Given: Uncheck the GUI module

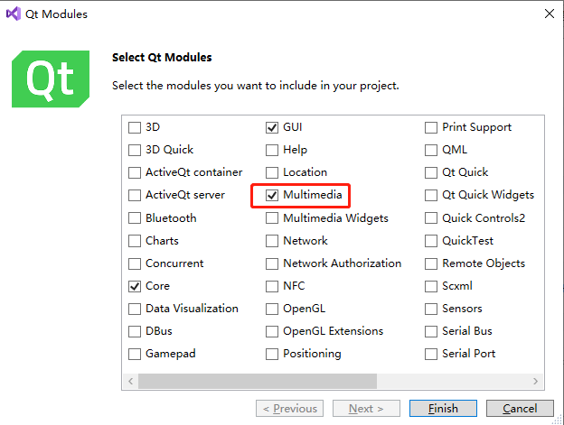Looking at the screenshot, I should pos(272,127).
